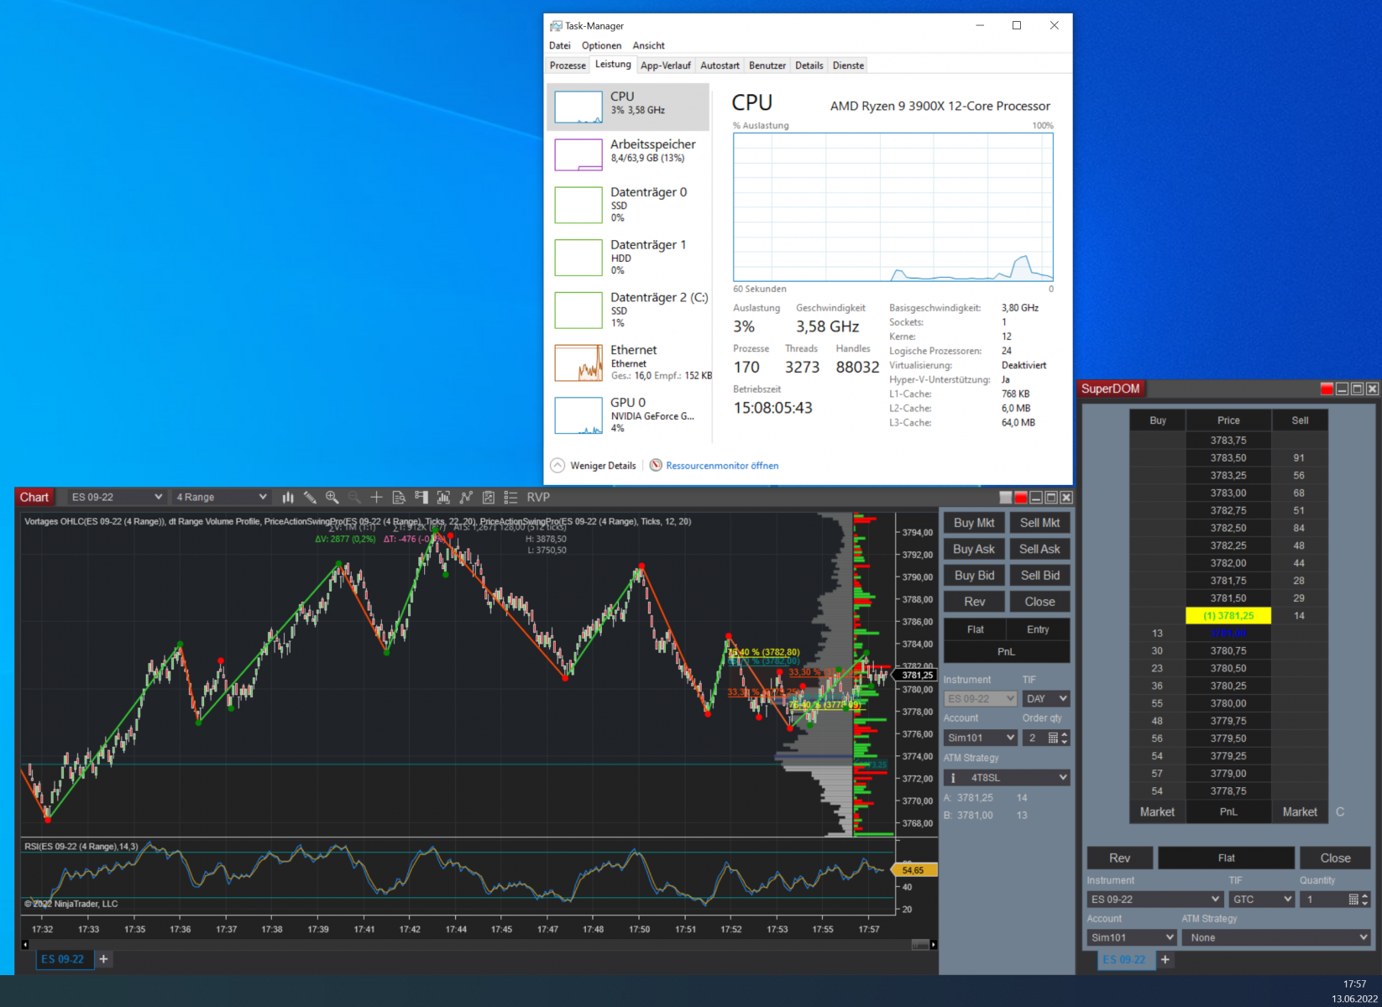The height and width of the screenshot is (1007, 1382).
Task: Click the RVP toolbar item on chart
Action: [x=538, y=498]
